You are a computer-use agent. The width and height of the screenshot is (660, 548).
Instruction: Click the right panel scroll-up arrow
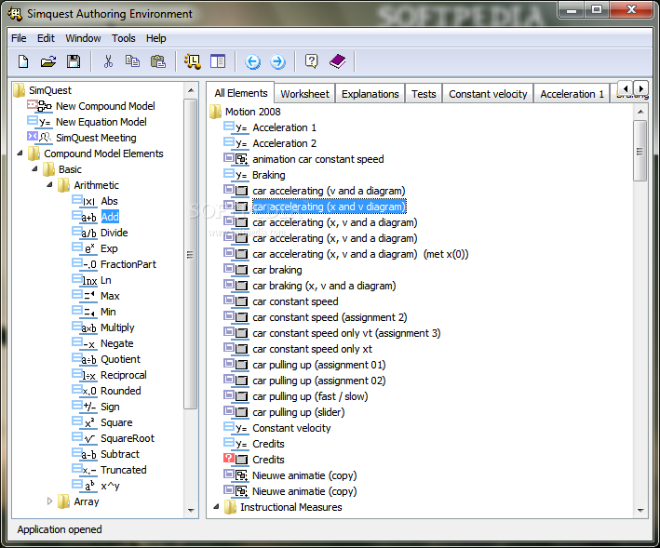click(x=640, y=112)
